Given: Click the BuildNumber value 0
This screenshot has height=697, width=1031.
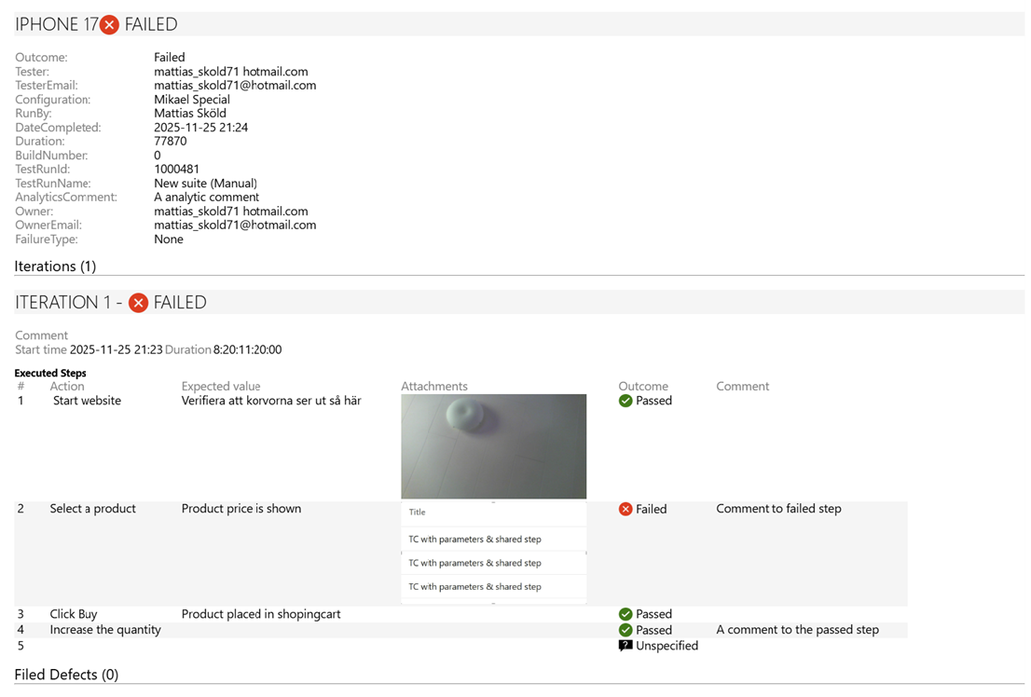Looking at the screenshot, I should 158,156.
